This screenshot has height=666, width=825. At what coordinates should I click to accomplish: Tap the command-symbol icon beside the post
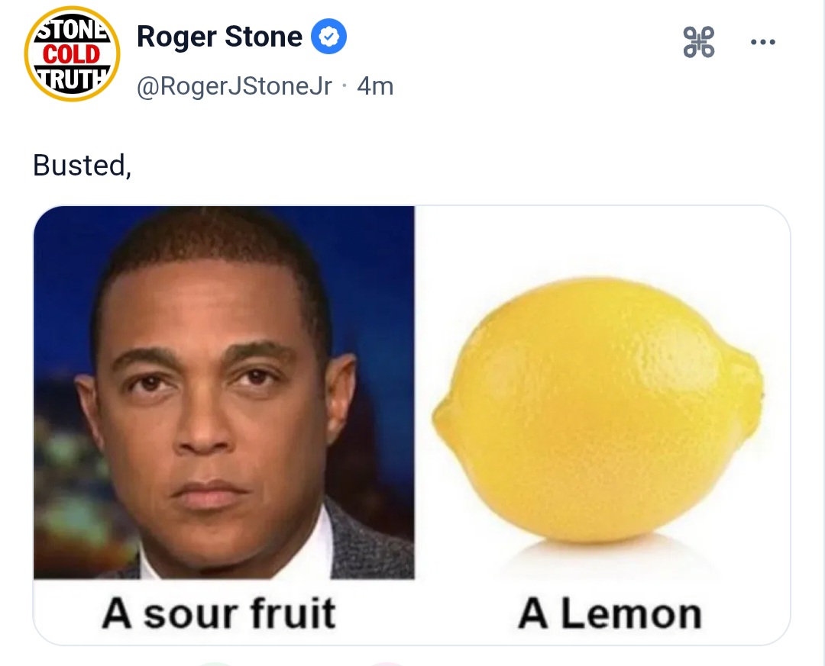coord(698,42)
